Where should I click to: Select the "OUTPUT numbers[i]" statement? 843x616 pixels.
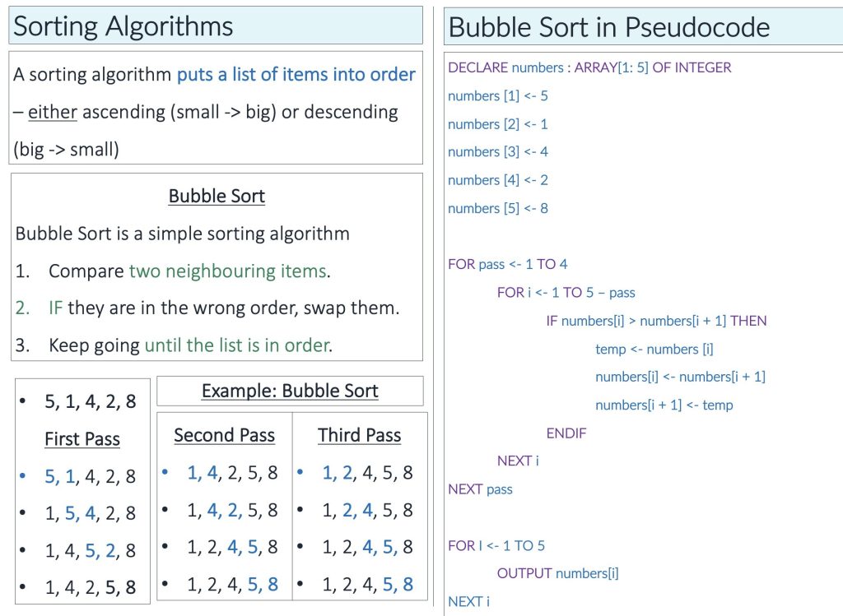click(x=557, y=573)
